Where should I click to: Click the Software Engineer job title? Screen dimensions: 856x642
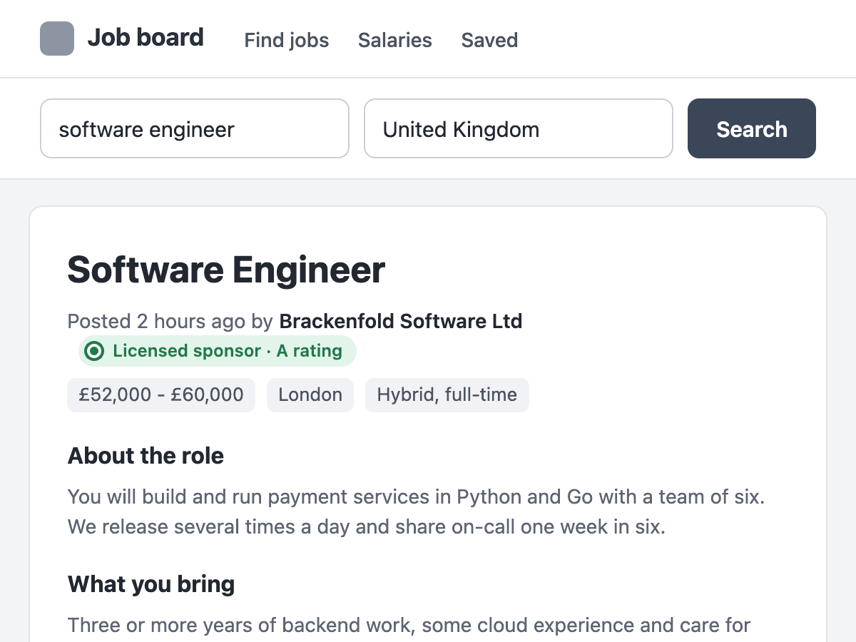(x=226, y=270)
